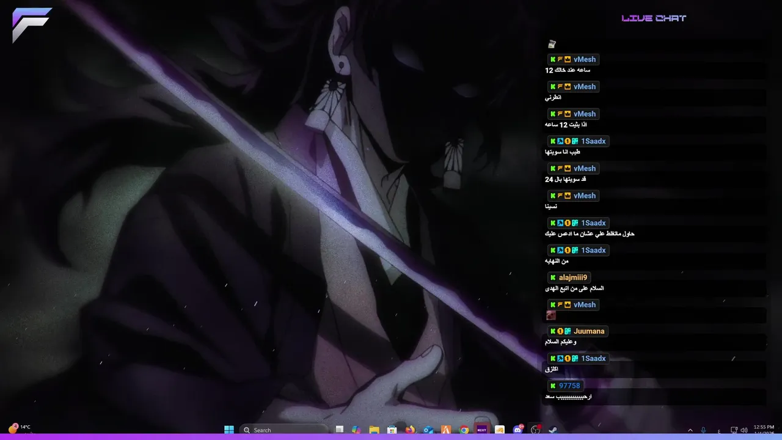This screenshot has height=440, width=782.
Task: Open File Explorer from the taskbar
Action: [x=374, y=430]
